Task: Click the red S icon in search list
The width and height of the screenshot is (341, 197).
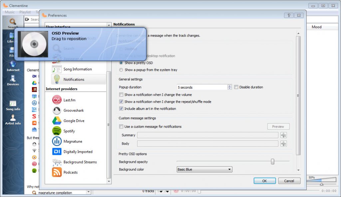Action: pos(34,116)
